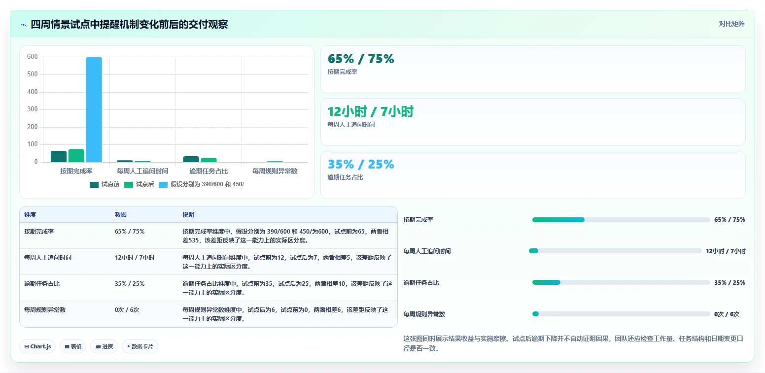Click the 每周规则异常数 x-axis label in chart
The image size is (765, 373).
click(275, 171)
